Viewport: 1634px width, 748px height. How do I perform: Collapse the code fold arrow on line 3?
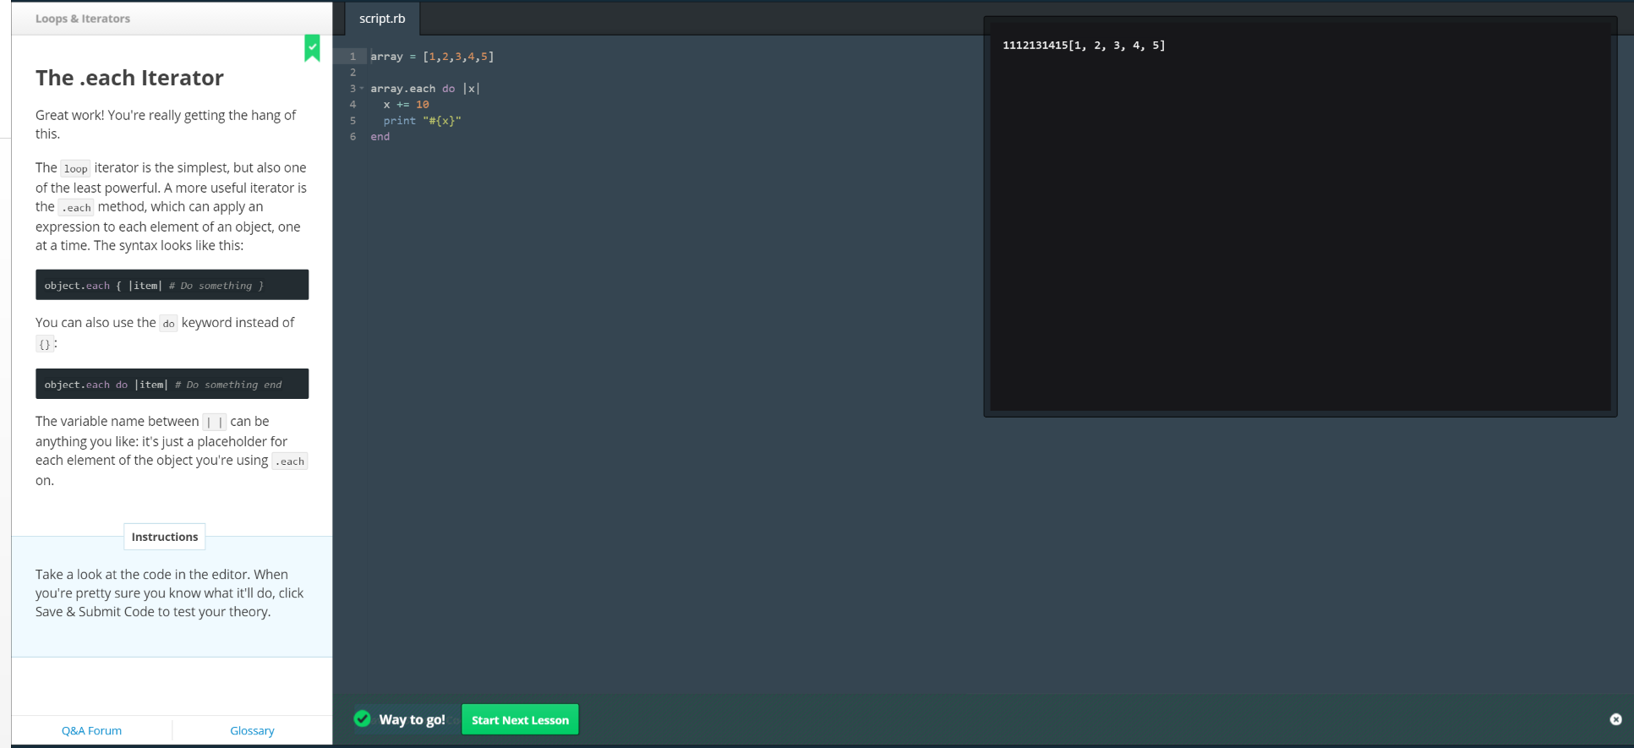tap(363, 89)
